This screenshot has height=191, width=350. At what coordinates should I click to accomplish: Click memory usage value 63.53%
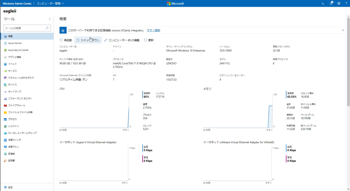pos(292,97)
